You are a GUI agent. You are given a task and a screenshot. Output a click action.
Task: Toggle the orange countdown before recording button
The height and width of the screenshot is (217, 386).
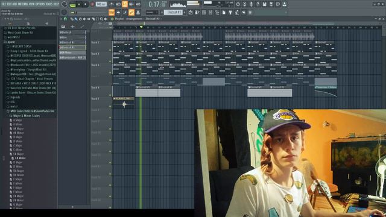pyautogui.click(x=125, y=4)
